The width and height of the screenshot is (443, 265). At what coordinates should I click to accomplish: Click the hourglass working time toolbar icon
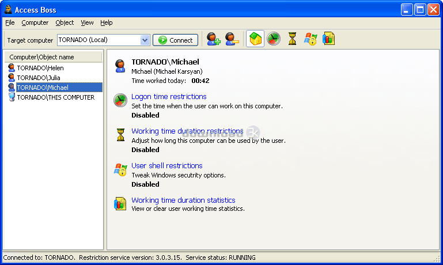[x=292, y=39]
